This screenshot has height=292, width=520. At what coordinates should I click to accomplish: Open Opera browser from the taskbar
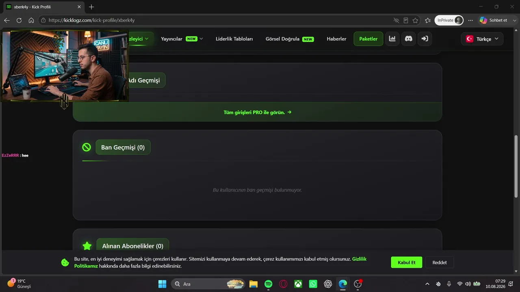pos(284,284)
